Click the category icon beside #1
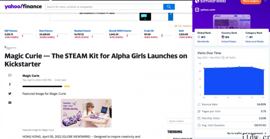The width and height of the screenshot is (270, 139). pyautogui.click(x=247, y=37)
